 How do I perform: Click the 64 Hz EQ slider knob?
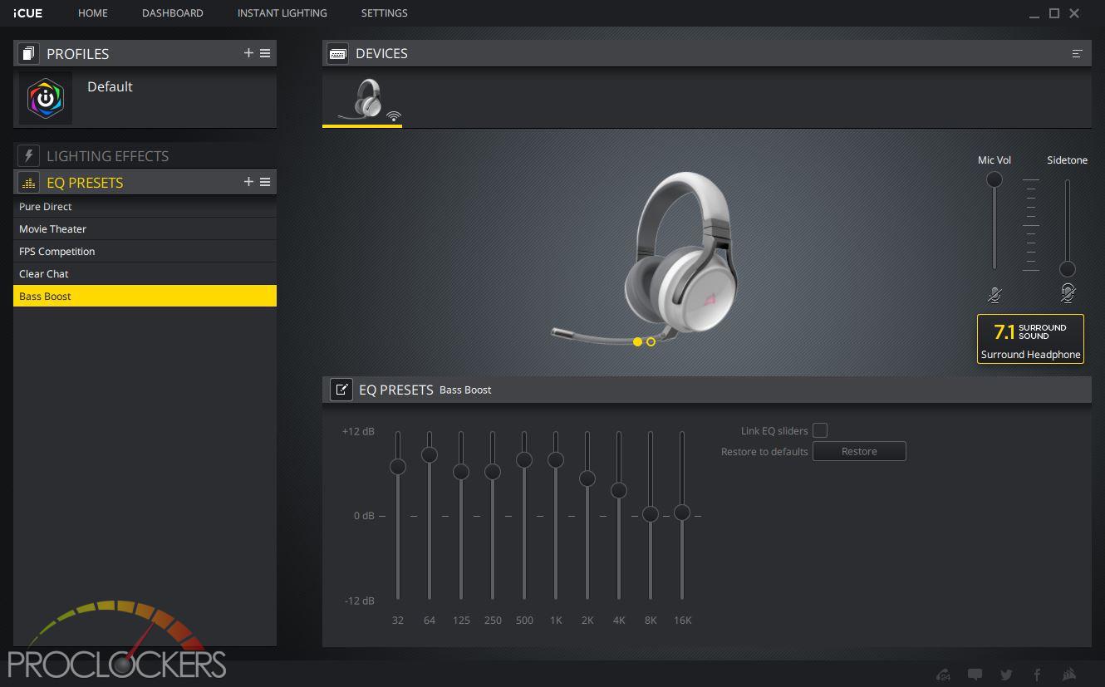click(x=430, y=454)
